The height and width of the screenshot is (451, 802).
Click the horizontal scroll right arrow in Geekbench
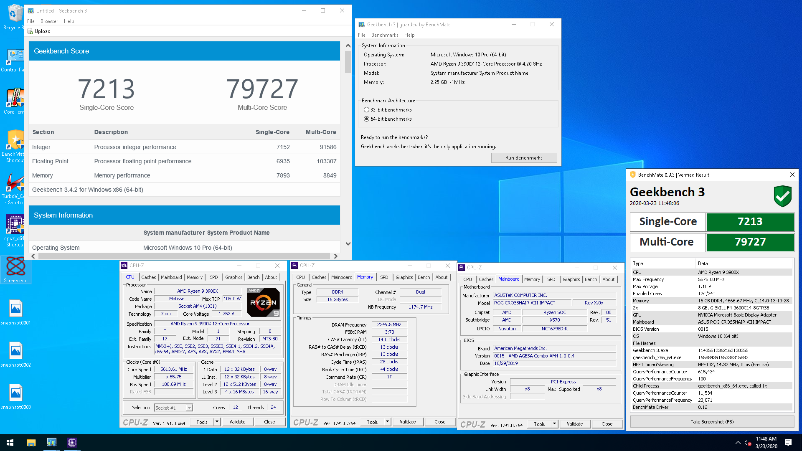335,256
